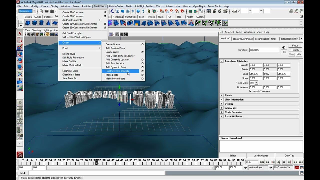
Task: Click the play forwards button
Action: click(284, 162)
